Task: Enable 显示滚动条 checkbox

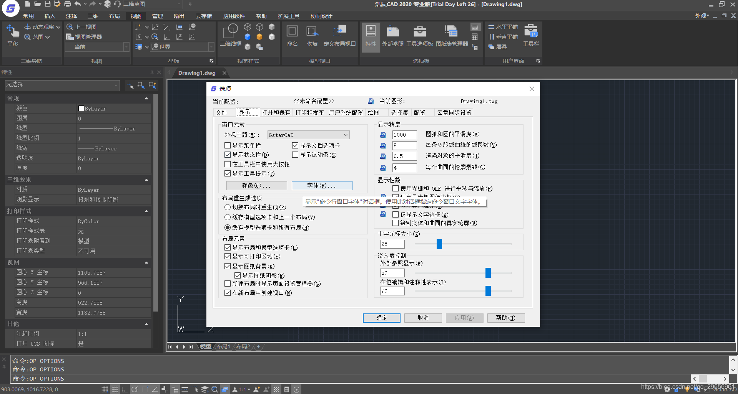Action: pos(295,155)
